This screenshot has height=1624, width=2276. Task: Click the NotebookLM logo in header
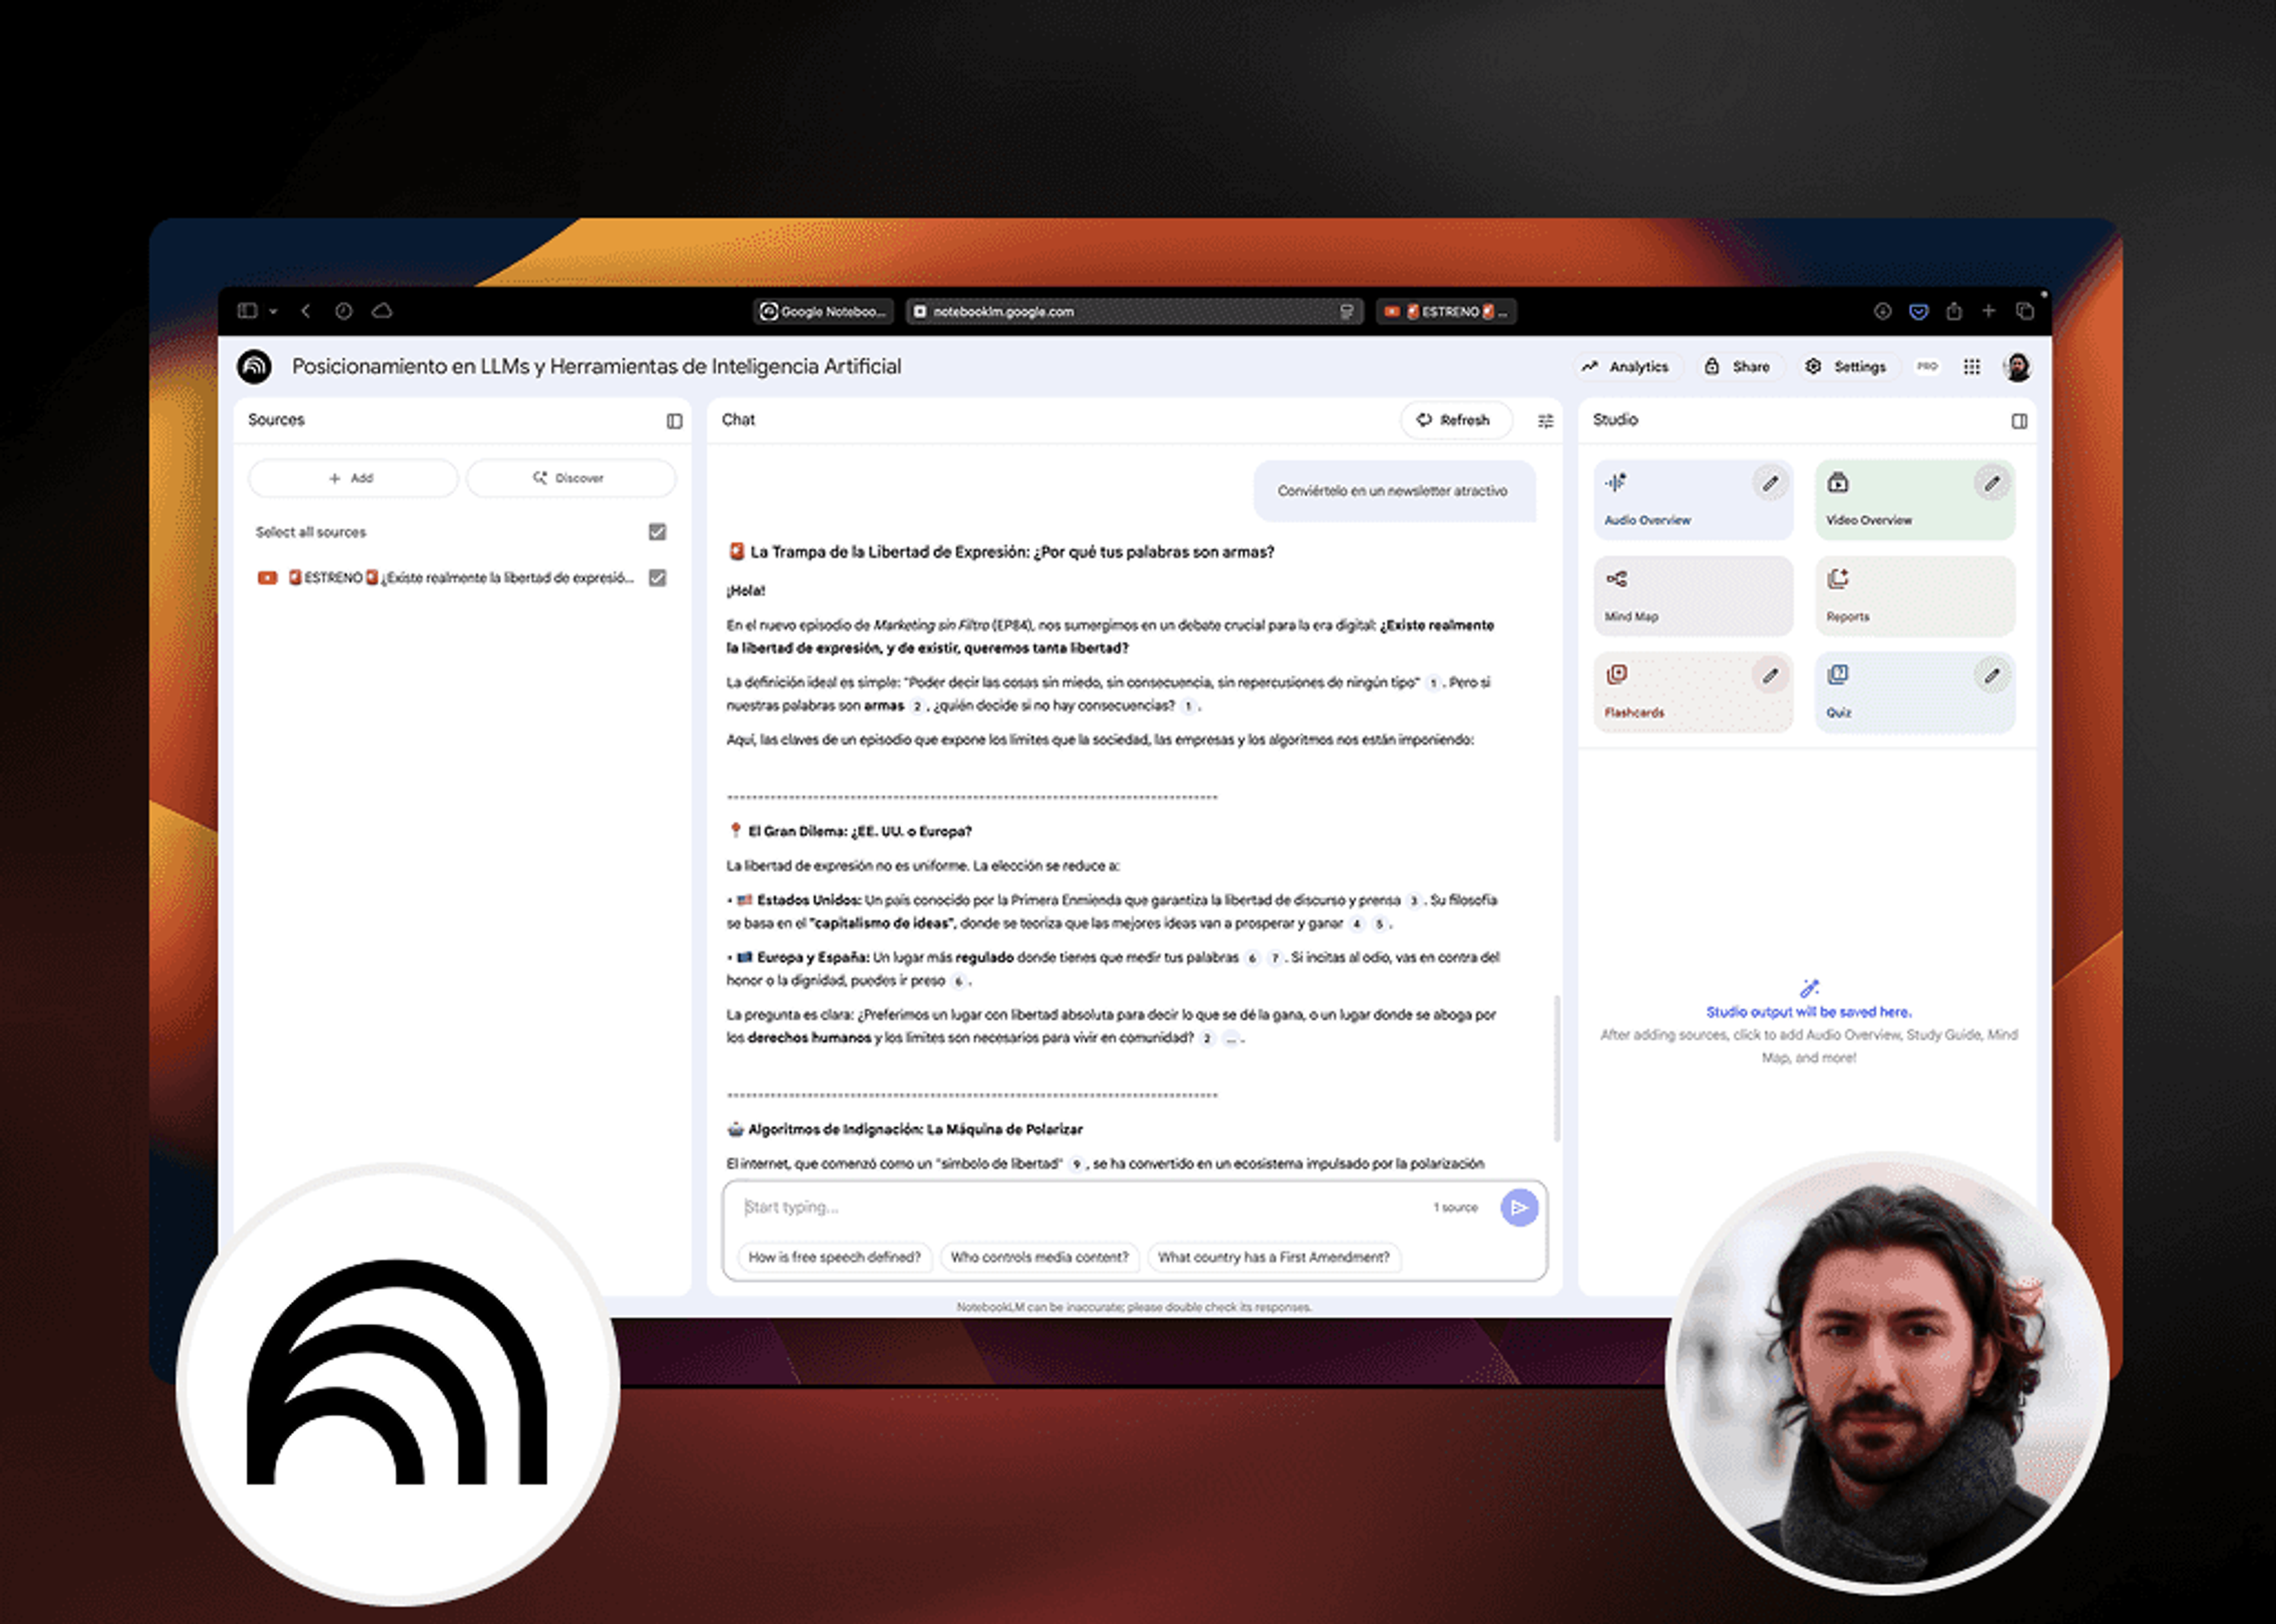click(x=254, y=367)
